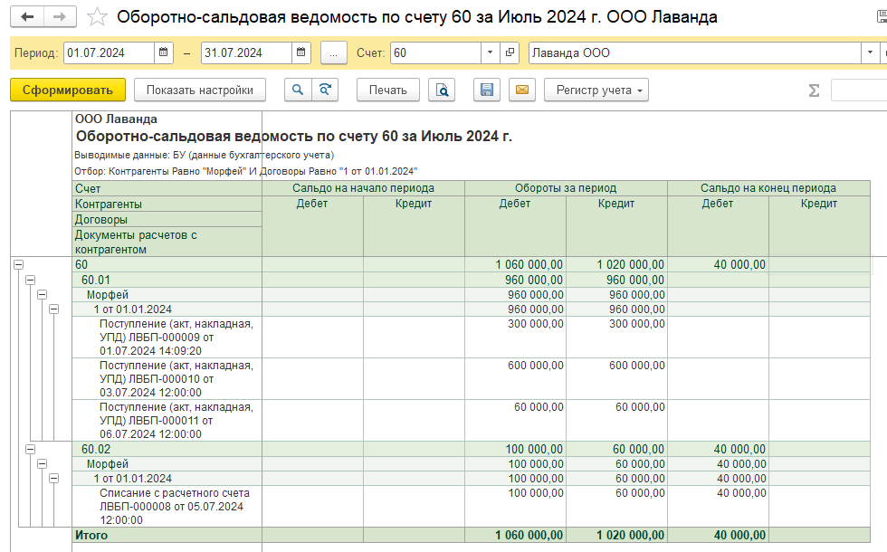Open Регистр учета dropdown menu
Screen dimensions: 887x552
(x=596, y=90)
